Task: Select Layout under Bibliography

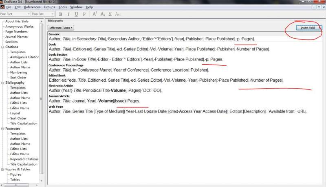Action: click(15, 113)
